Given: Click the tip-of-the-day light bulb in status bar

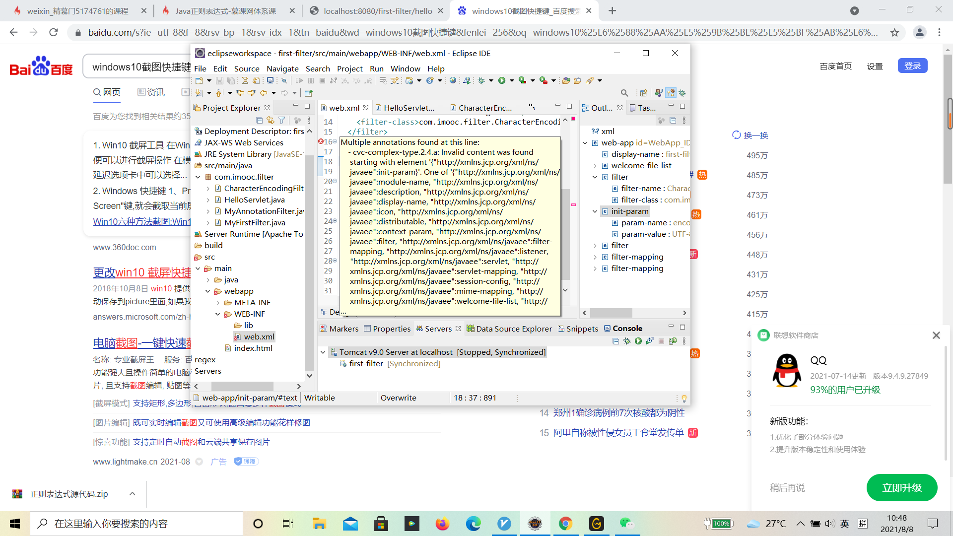Looking at the screenshot, I should (x=684, y=398).
